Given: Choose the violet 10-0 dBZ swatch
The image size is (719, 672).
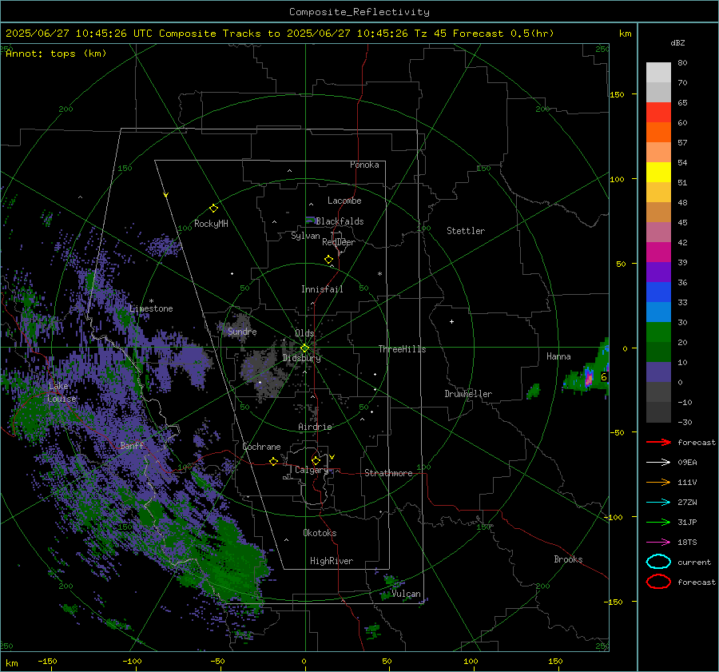Looking at the screenshot, I should 658,372.
